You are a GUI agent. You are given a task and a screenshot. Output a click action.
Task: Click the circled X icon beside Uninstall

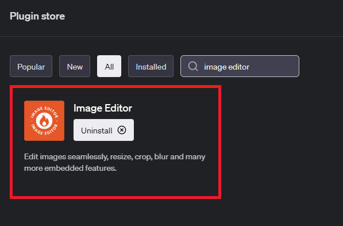click(x=122, y=130)
